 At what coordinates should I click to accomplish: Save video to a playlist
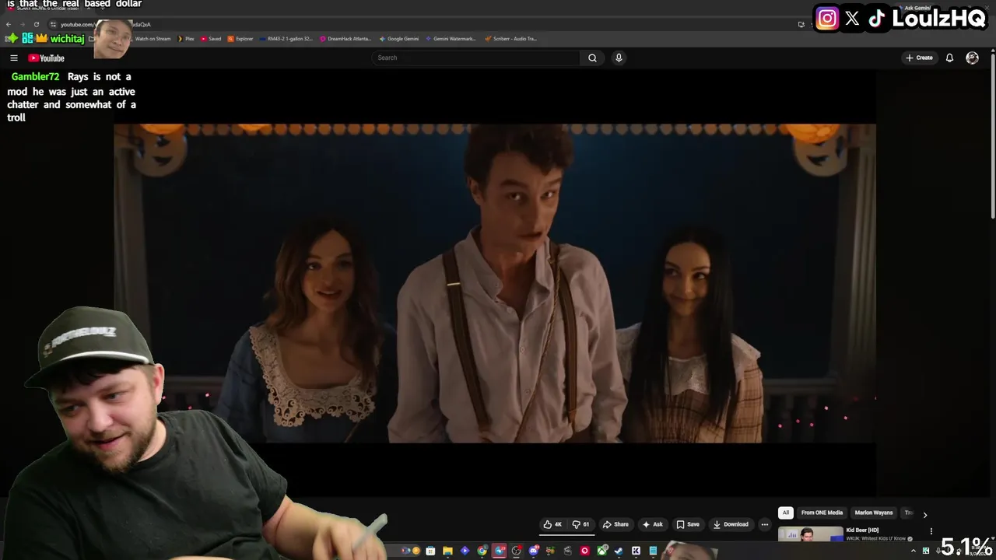[688, 524]
